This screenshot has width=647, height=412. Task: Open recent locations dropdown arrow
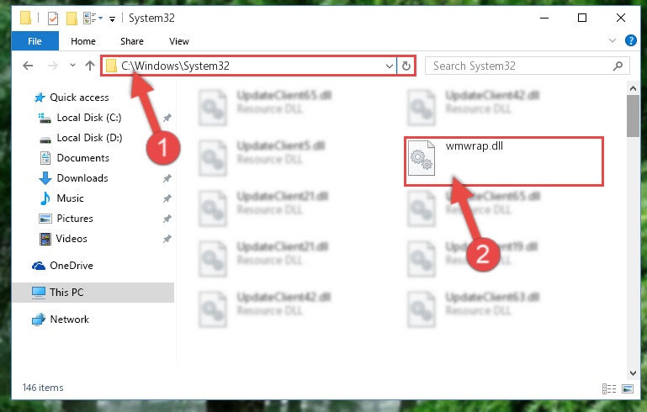point(72,65)
